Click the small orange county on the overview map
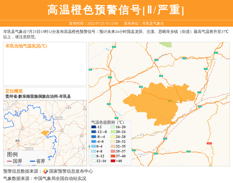The image size is (233, 183). click(x=45, y=132)
